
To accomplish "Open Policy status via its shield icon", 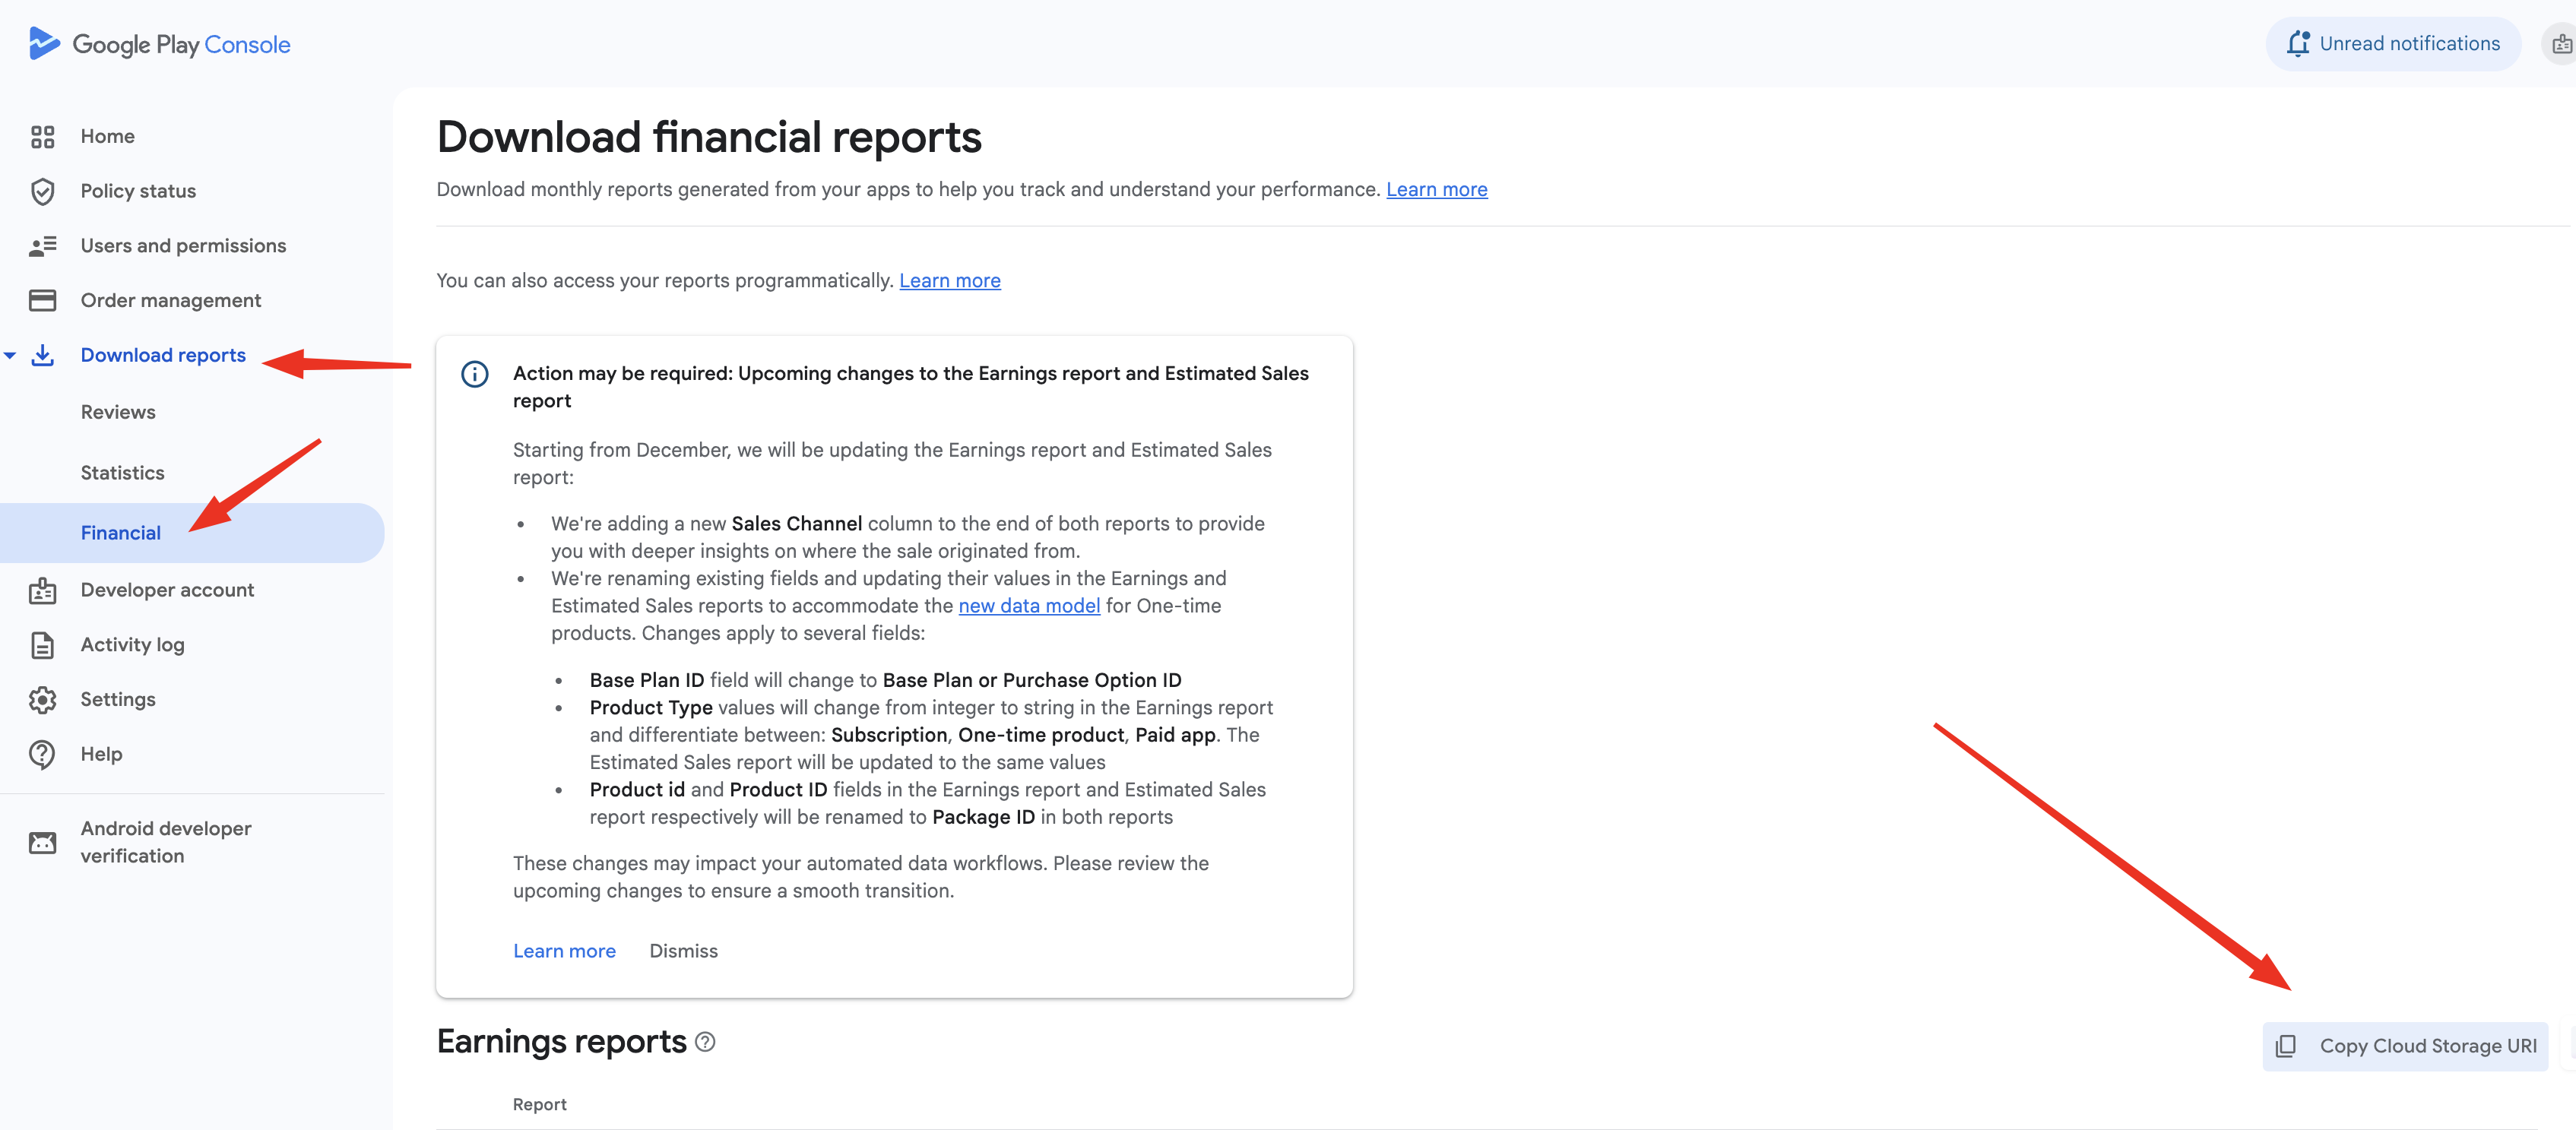I will pyautogui.click(x=42, y=191).
